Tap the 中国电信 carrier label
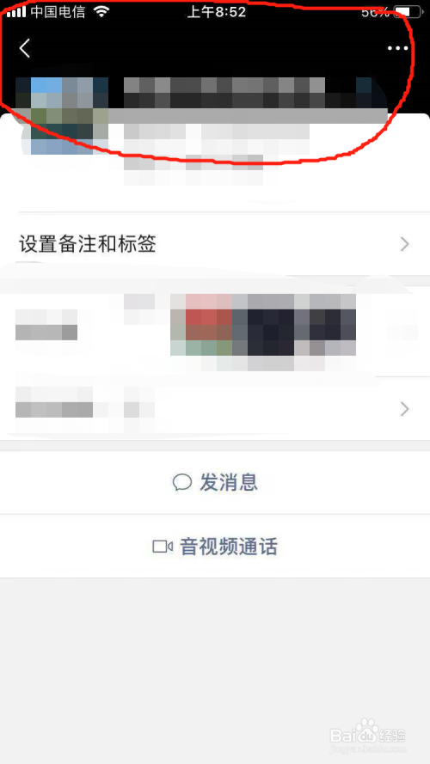430x764 pixels. point(58,12)
